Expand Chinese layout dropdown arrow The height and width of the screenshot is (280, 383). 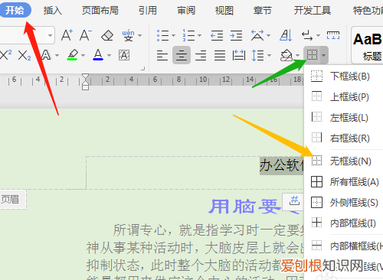(268, 35)
